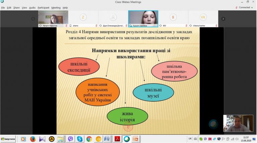Switch to the PowerPoint taskbar icon
Image resolution: width=257 pixels, height=143 pixels.
136,139
